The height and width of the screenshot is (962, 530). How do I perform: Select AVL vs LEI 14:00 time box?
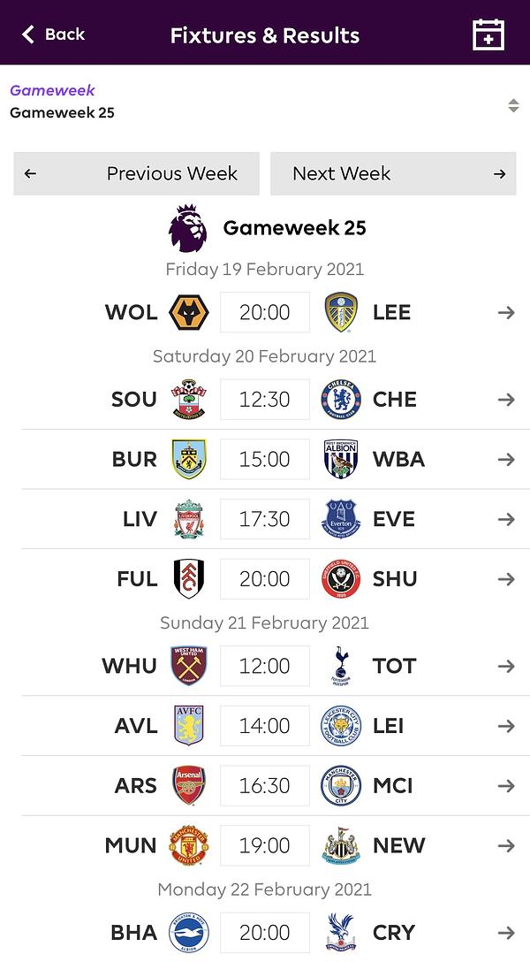point(265,726)
